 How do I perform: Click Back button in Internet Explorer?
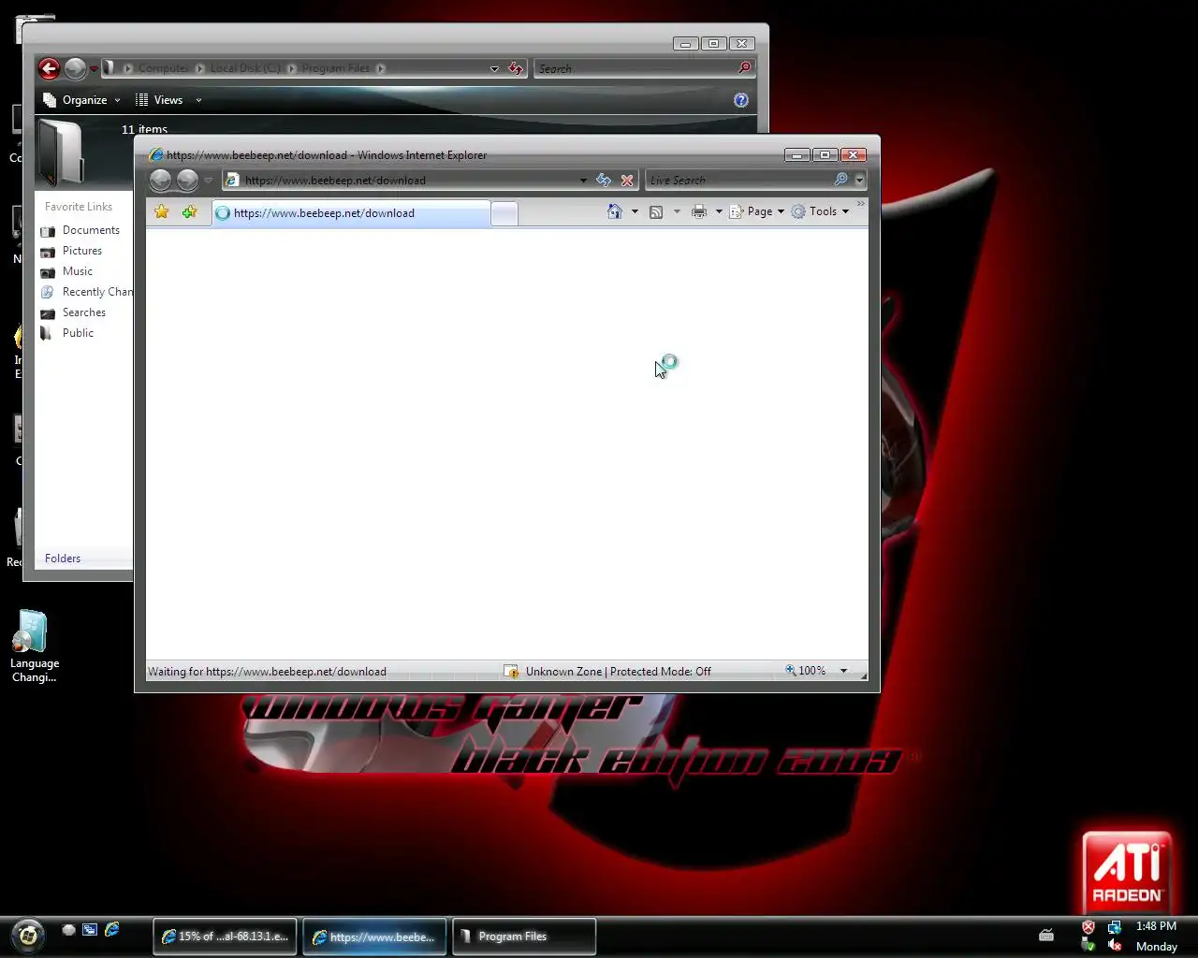(160, 180)
